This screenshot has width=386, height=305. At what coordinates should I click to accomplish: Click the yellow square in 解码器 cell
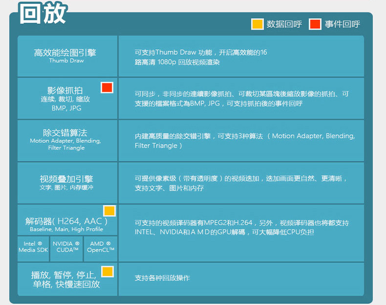[109, 211]
